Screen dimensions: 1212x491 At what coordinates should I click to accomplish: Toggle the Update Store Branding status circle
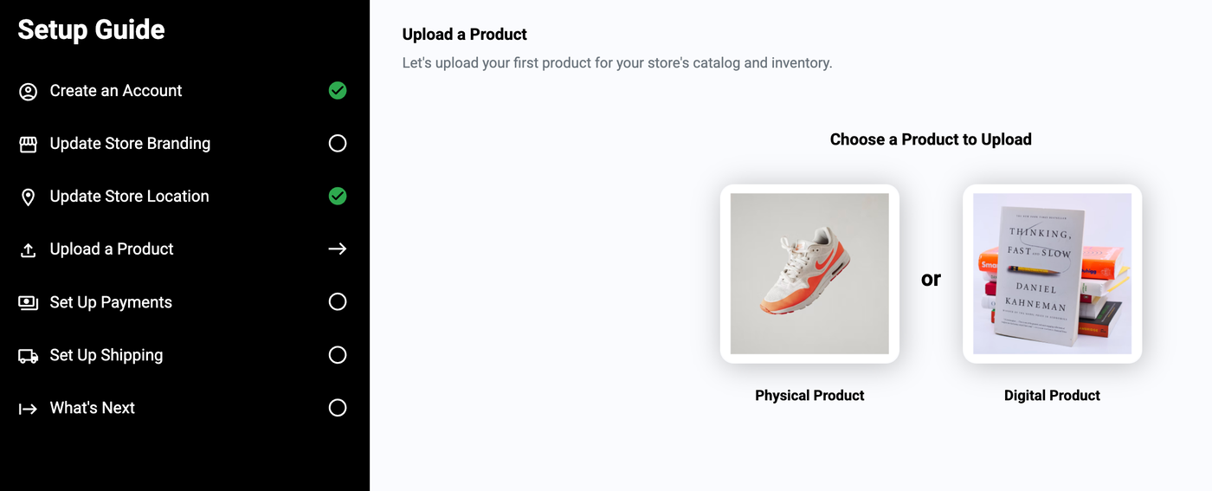(x=338, y=144)
